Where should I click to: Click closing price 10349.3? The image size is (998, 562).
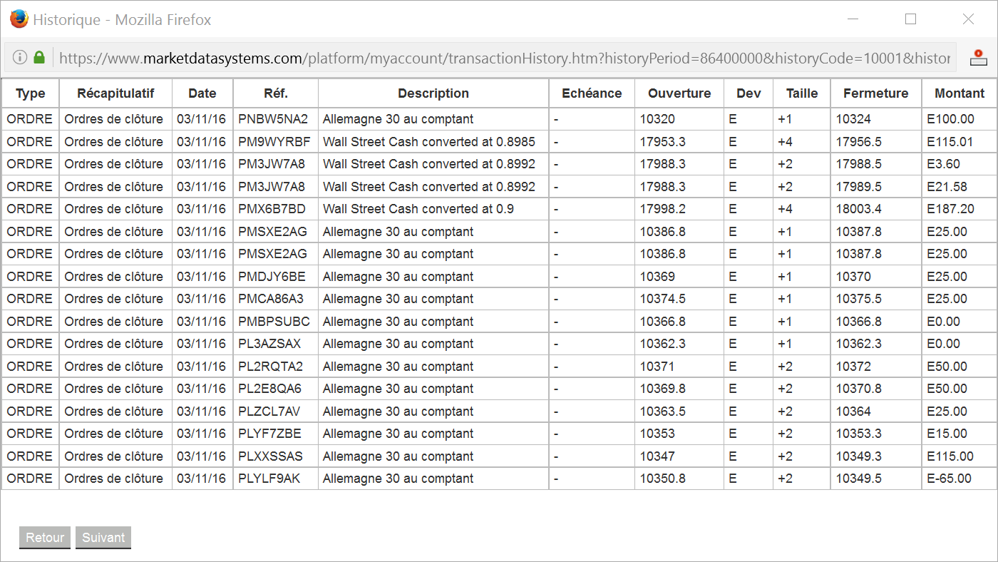[x=859, y=456]
